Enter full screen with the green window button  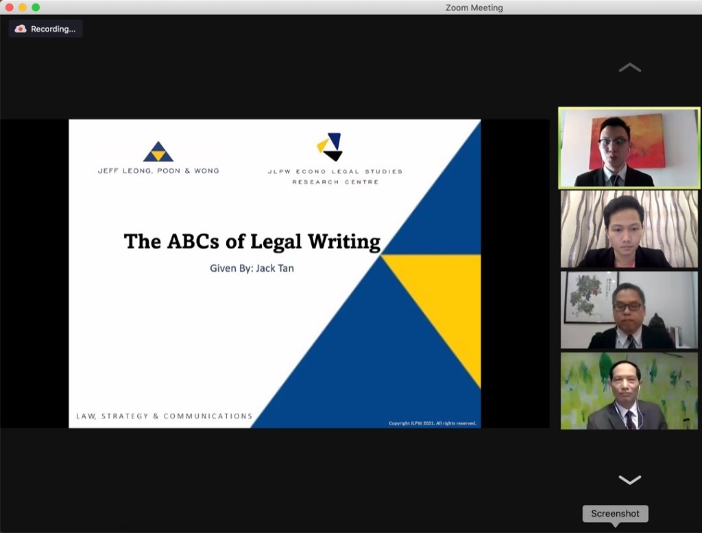(x=36, y=8)
